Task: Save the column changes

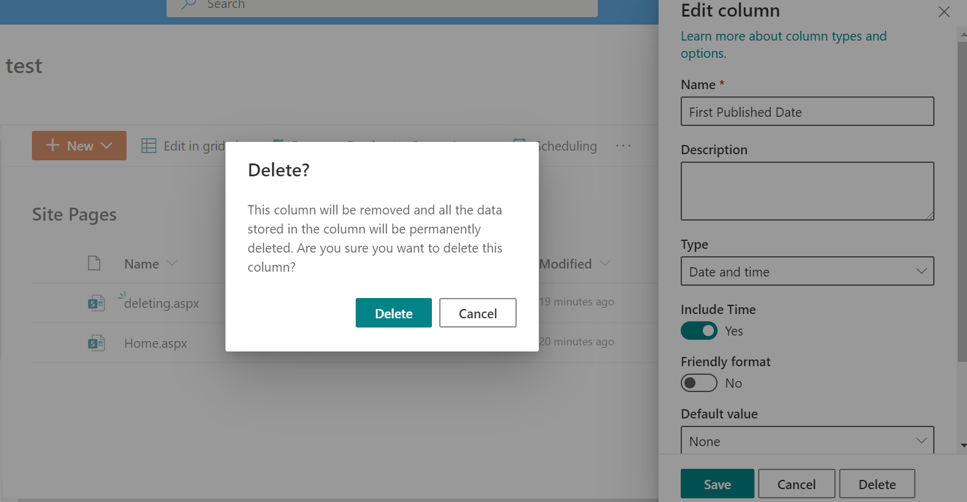Action: pyautogui.click(x=717, y=484)
